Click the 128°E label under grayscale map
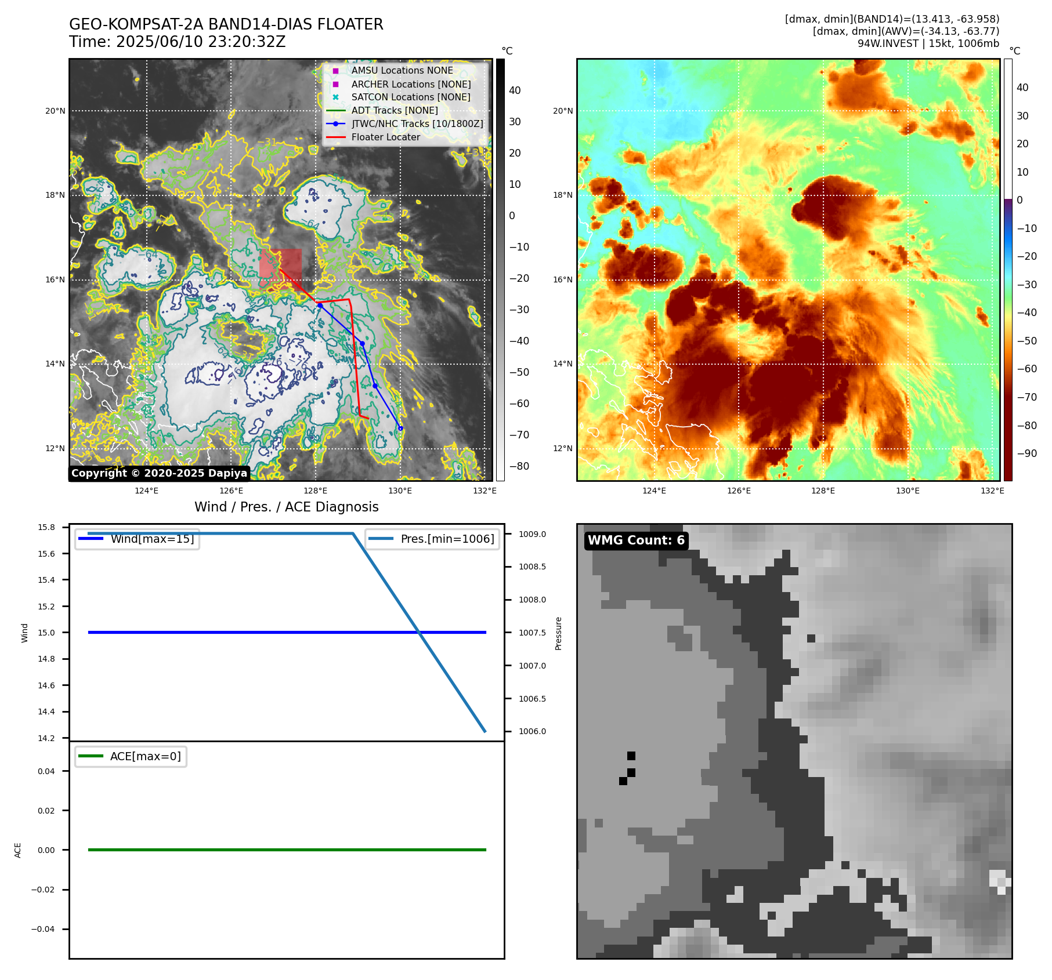 tap(316, 491)
